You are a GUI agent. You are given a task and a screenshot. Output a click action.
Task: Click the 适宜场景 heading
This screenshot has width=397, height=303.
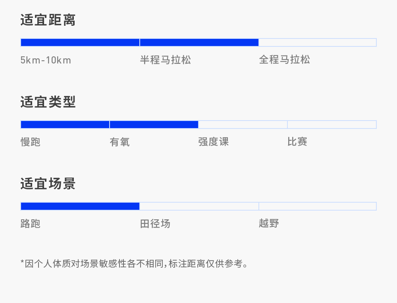pos(48,184)
